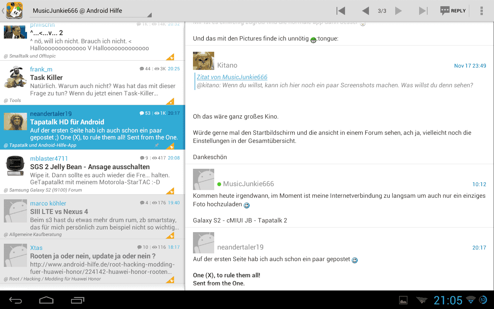Tap @ Allgemeine Kaufberatung forum label

(x=33, y=234)
